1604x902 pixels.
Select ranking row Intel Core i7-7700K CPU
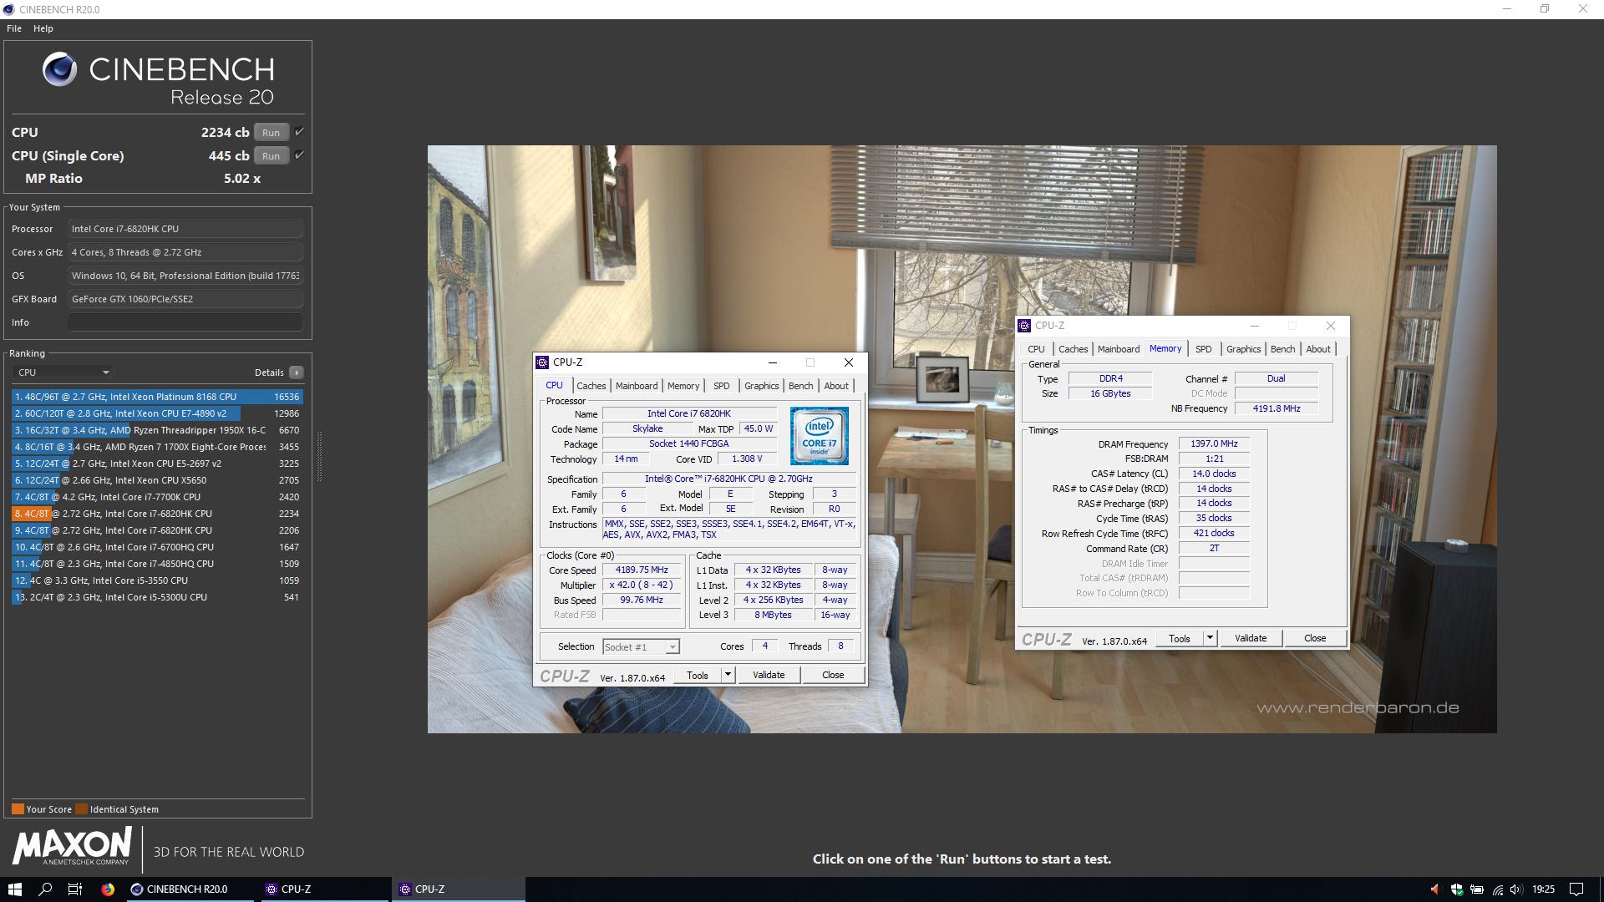coord(157,497)
